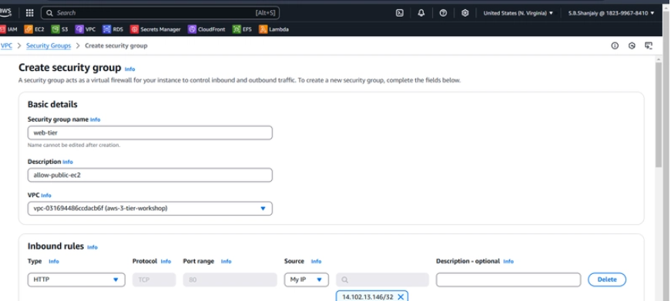Open the EC2 shortcut in favorites bar
This screenshot has width=671, height=301.
(x=34, y=29)
